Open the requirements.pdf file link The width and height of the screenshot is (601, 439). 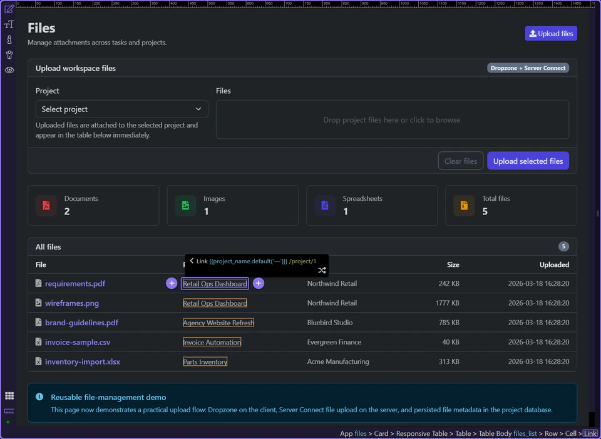(75, 283)
